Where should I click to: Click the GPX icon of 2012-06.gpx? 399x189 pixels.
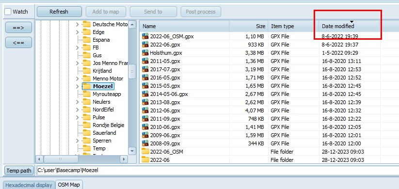(145, 110)
